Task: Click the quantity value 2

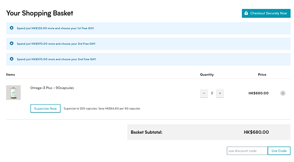Action: pos(212,93)
